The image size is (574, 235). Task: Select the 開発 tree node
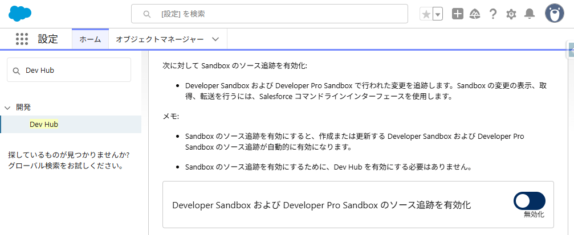(x=23, y=108)
